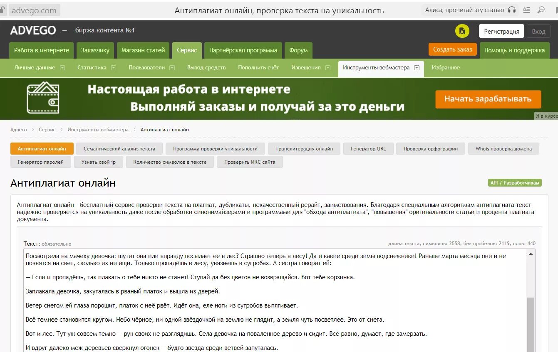Follow Инструменты вебмастера breadcrumb link
This screenshot has height=352, width=558.
click(x=98, y=130)
